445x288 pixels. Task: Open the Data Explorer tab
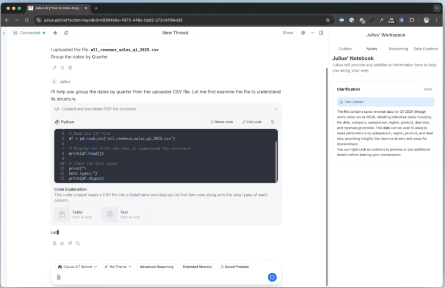pos(425,49)
